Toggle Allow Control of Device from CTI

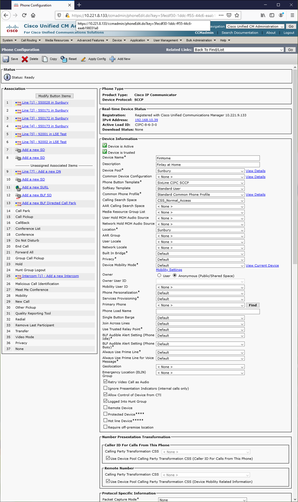tap(106, 395)
